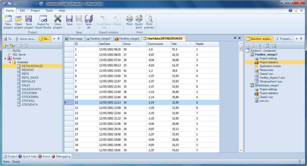
Task: Switch to Voice recognition panel tab
Action: click(x=26, y=39)
